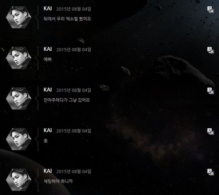Translate the message '뒤에서 우리 엑소엘 봤어요'
The height and width of the screenshot is (195, 219).
click(211, 10)
